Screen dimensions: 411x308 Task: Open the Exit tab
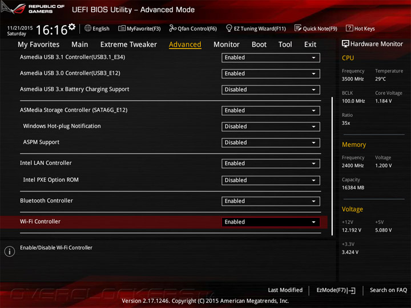coord(311,44)
